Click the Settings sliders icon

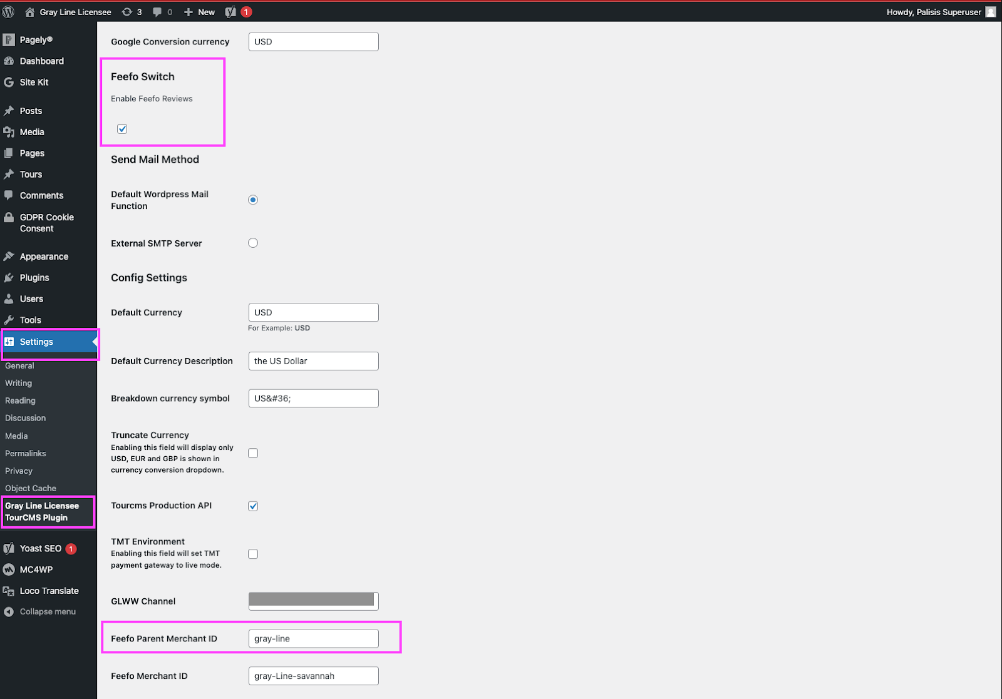pos(9,342)
